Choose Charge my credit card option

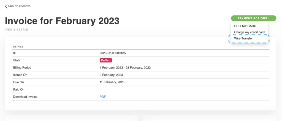point(249,32)
